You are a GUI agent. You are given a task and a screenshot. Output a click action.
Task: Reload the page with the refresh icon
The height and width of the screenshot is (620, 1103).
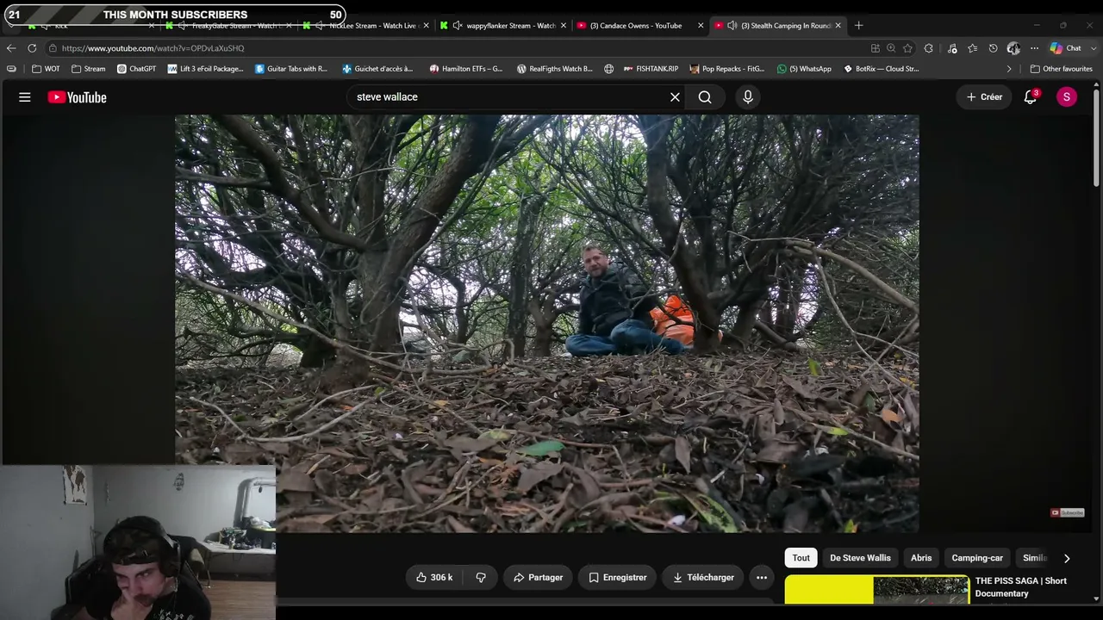pos(32,48)
